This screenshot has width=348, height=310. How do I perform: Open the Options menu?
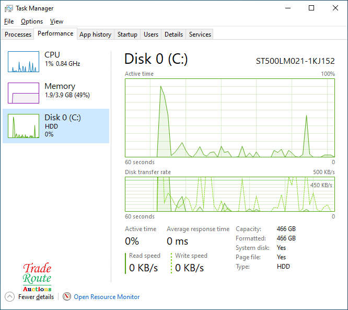tap(32, 21)
